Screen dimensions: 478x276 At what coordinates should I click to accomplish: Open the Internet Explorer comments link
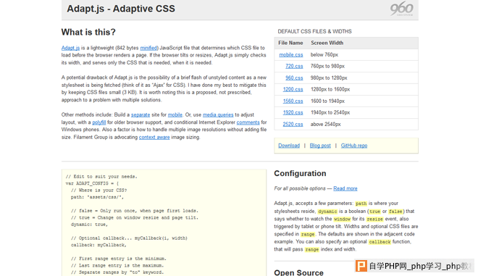pos(248,122)
